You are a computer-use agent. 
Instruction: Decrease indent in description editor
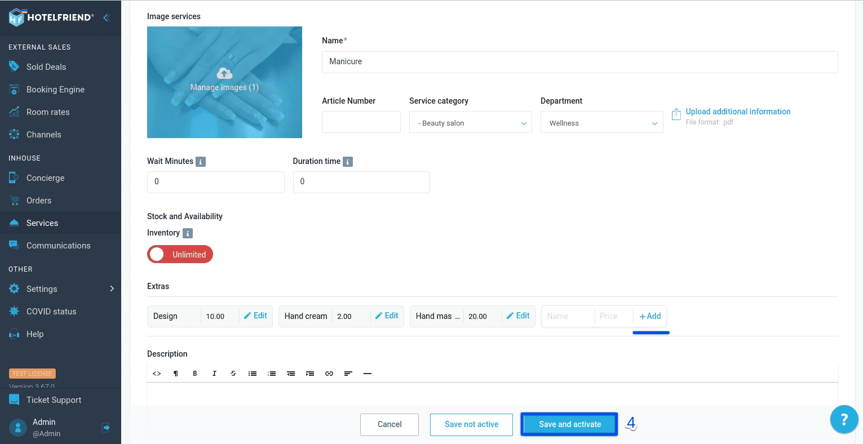pyautogui.click(x=291, y=374)
